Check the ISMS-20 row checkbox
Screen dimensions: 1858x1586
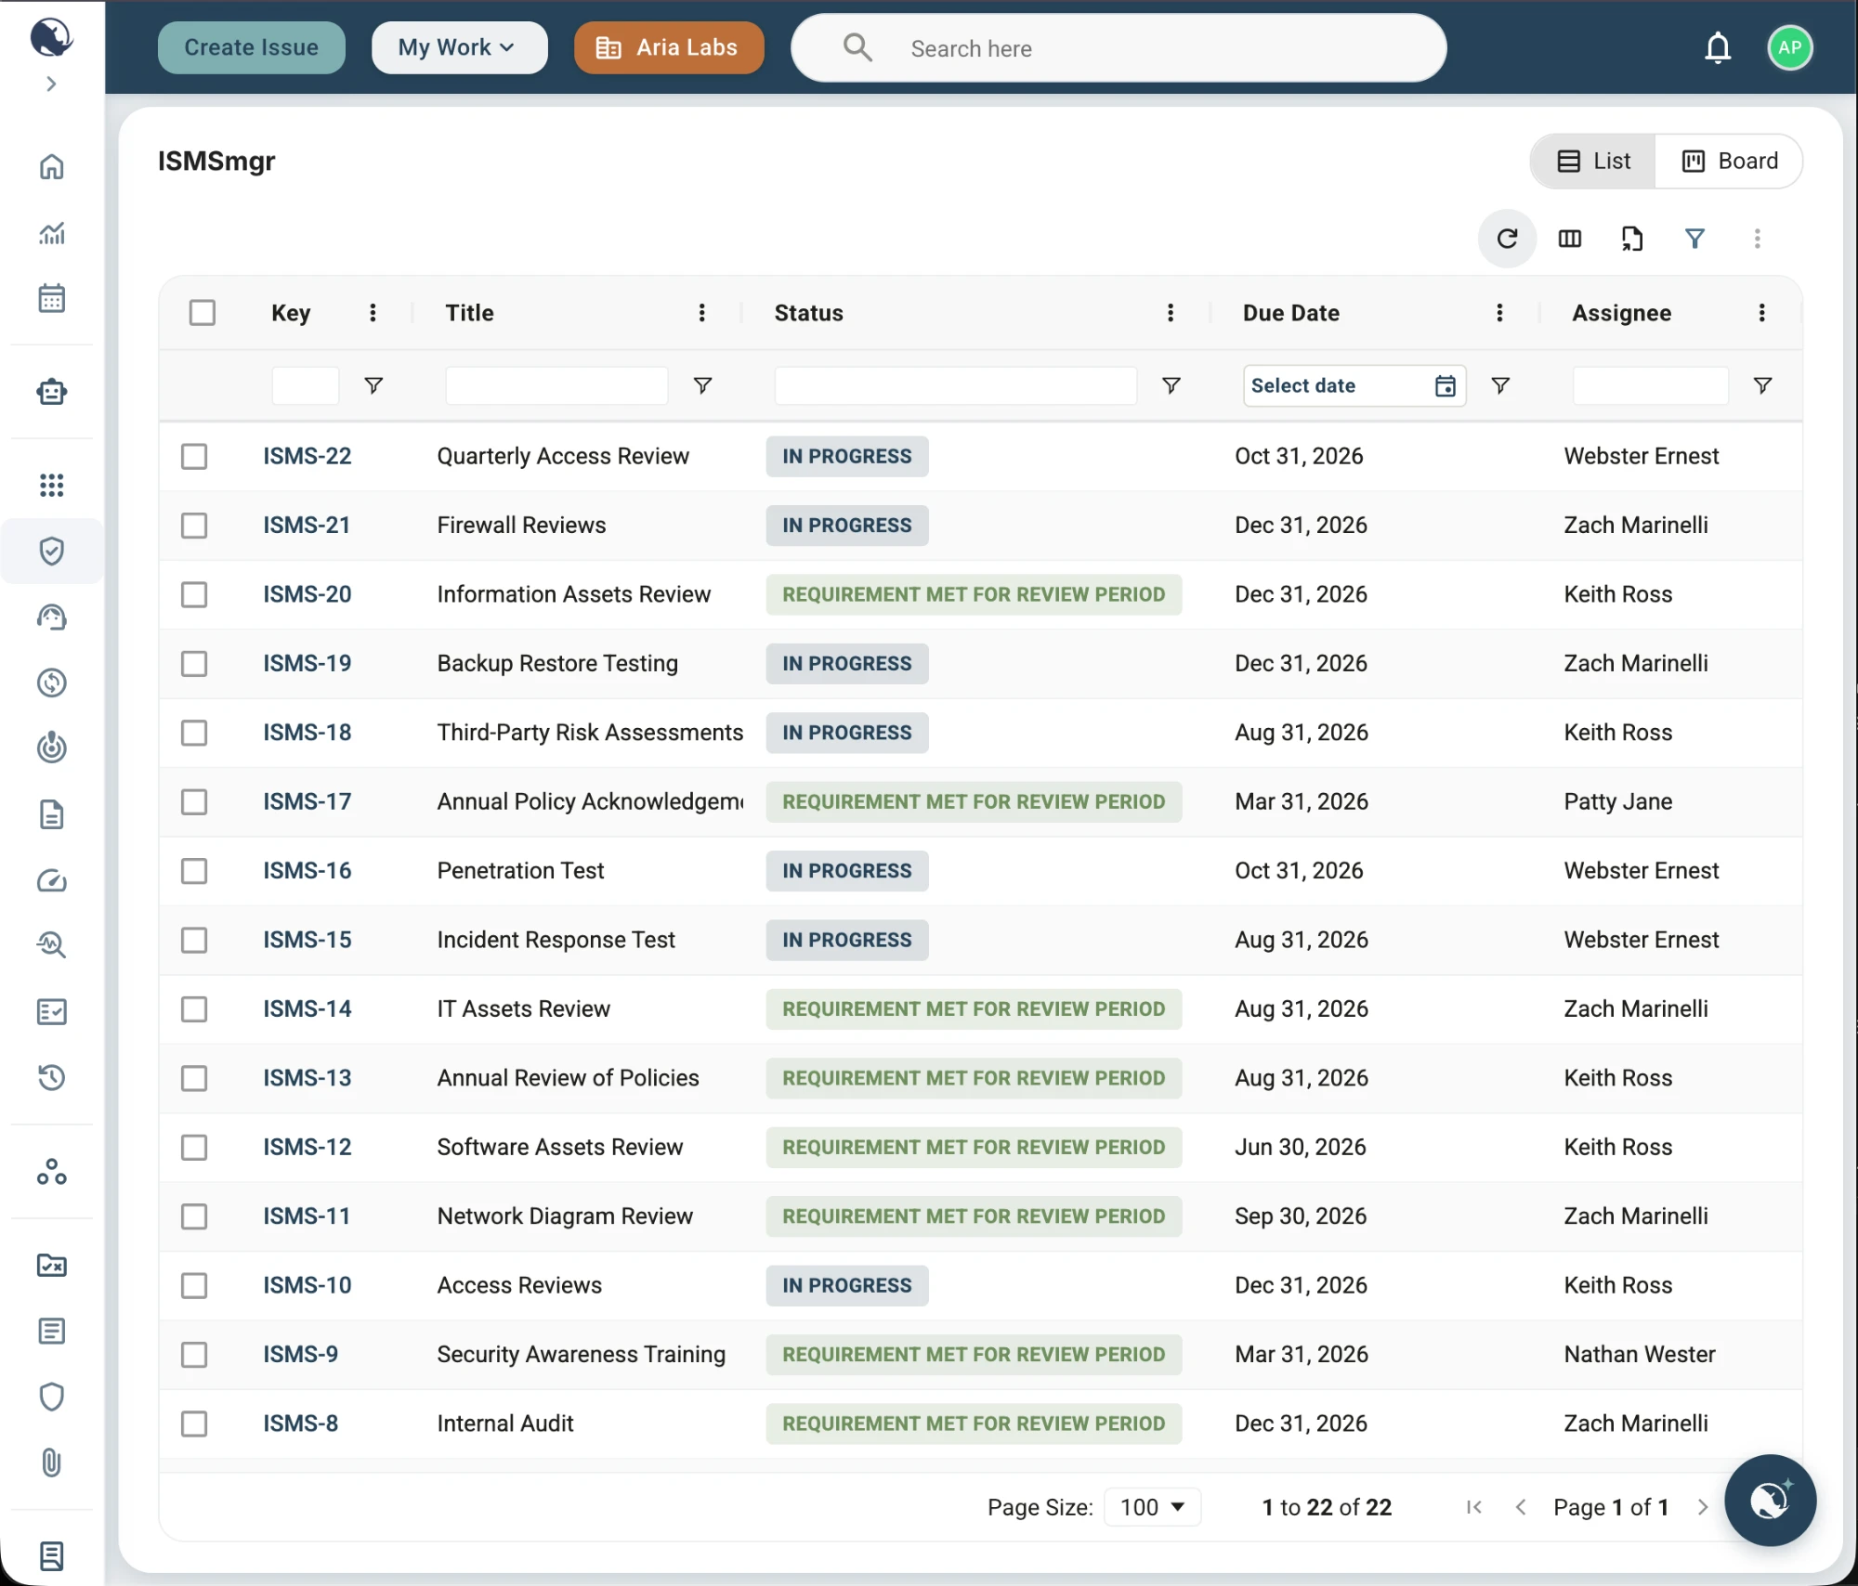point(194,594)
